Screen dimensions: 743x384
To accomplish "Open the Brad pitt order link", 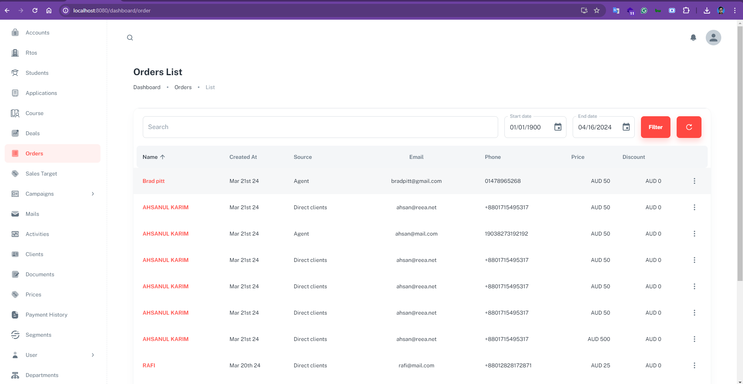I will click(154, 181).
